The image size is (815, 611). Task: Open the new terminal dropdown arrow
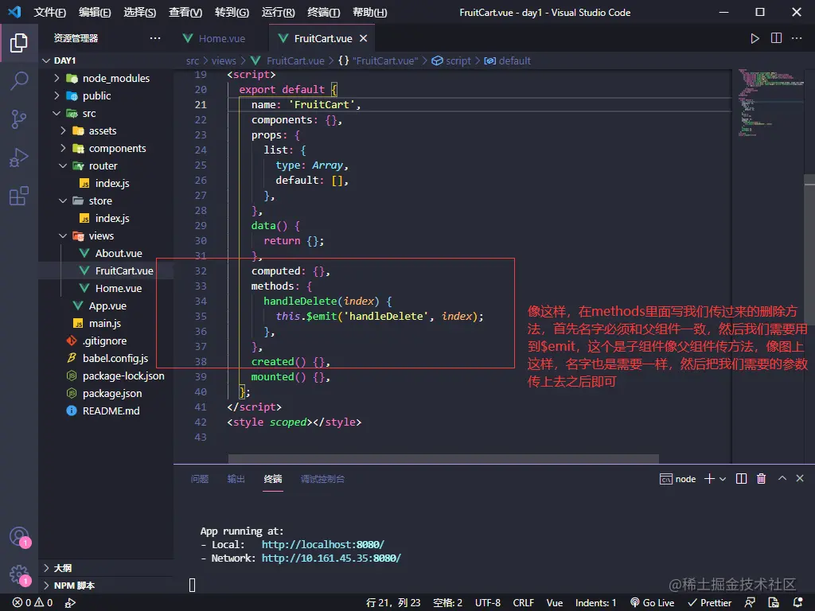point(723,479)
